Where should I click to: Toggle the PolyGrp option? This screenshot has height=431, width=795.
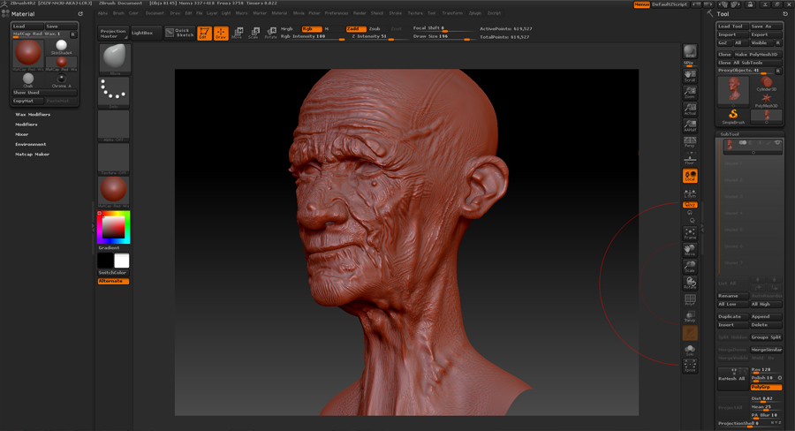(766, 387)
